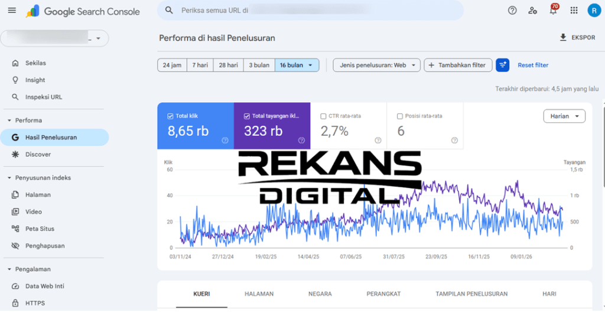Click help icon on Total tayangan card
The image size is (605, 313).
pos(301,141)
